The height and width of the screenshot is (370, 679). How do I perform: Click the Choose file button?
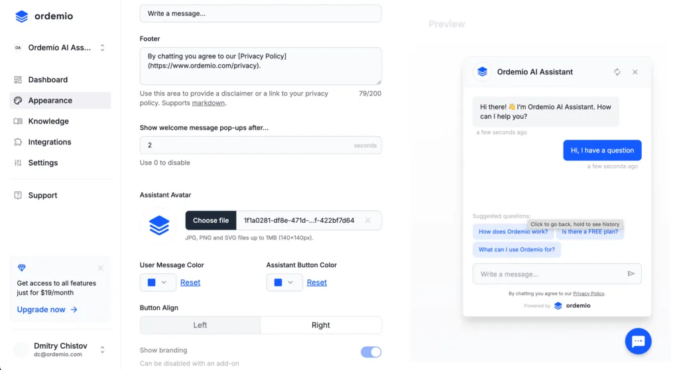tap(211, 221)
